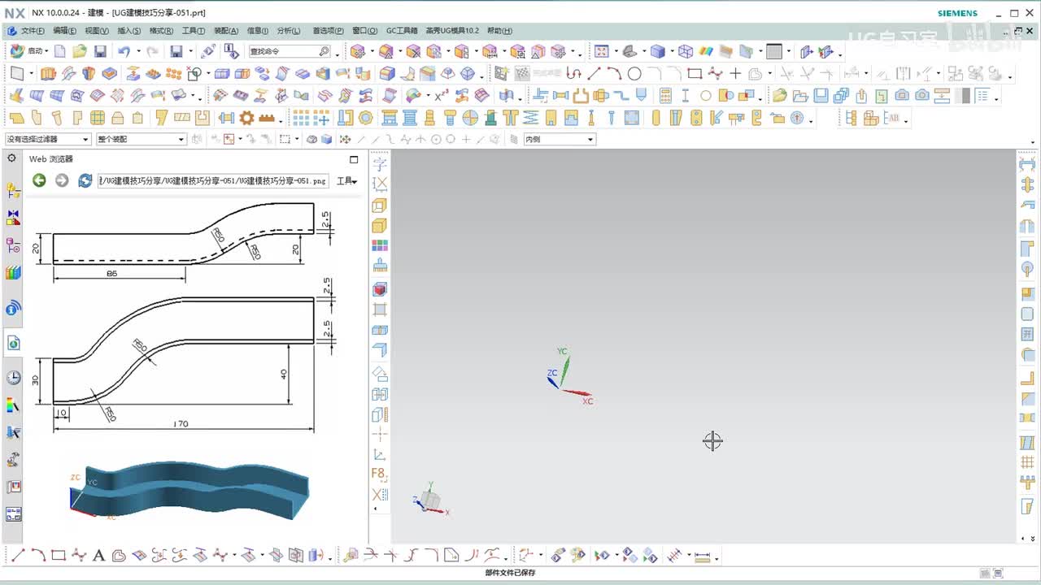Select the Rectangle sketch tool in top toolbar

pyautogui.click(x=694, y=74)
